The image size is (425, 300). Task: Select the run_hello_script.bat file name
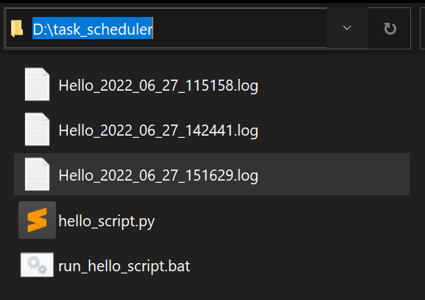coord(124,266)
